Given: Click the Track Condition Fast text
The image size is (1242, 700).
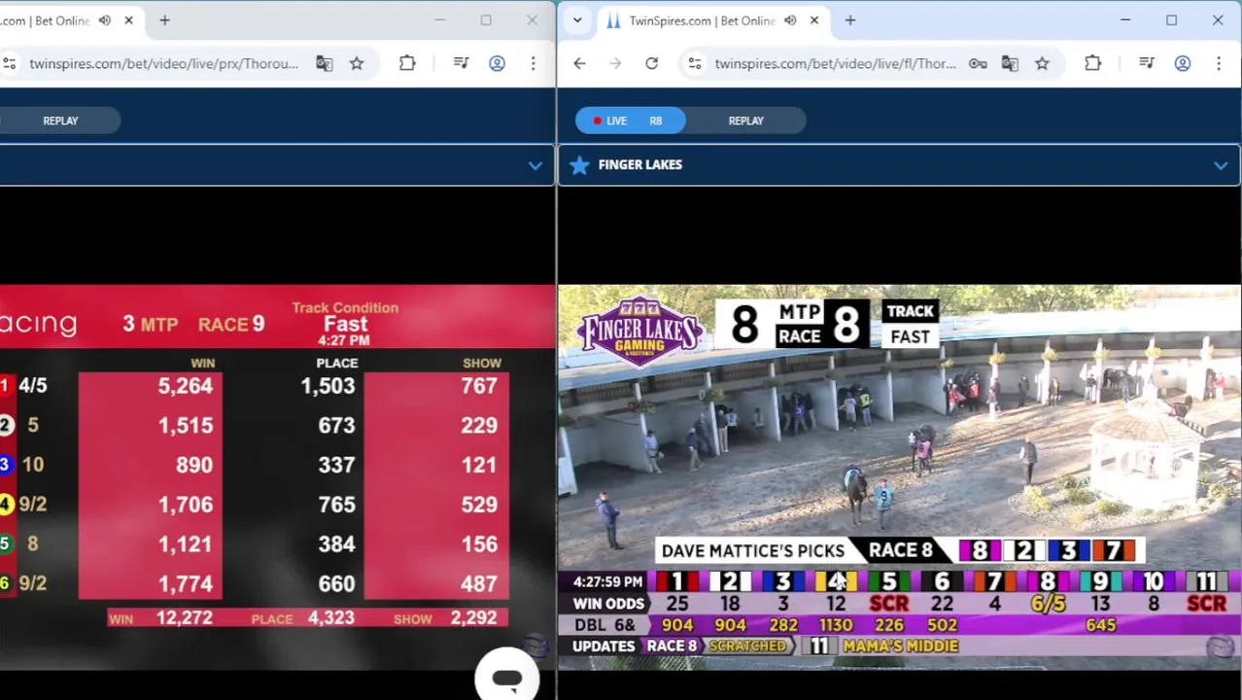Looking at the screenshot, I should [345, 317].
